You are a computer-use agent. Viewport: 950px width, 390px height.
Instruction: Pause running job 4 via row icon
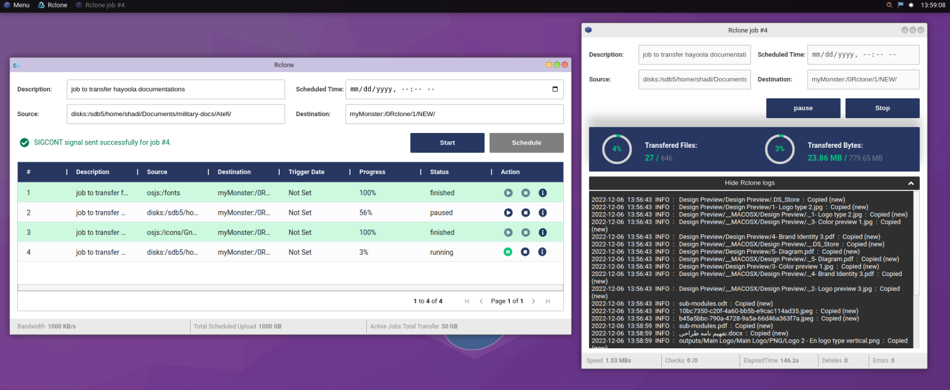click(508, 252)
